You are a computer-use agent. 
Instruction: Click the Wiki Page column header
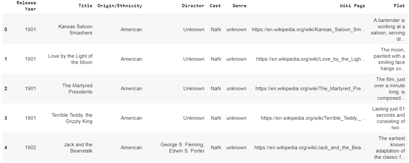click(352, 6)
